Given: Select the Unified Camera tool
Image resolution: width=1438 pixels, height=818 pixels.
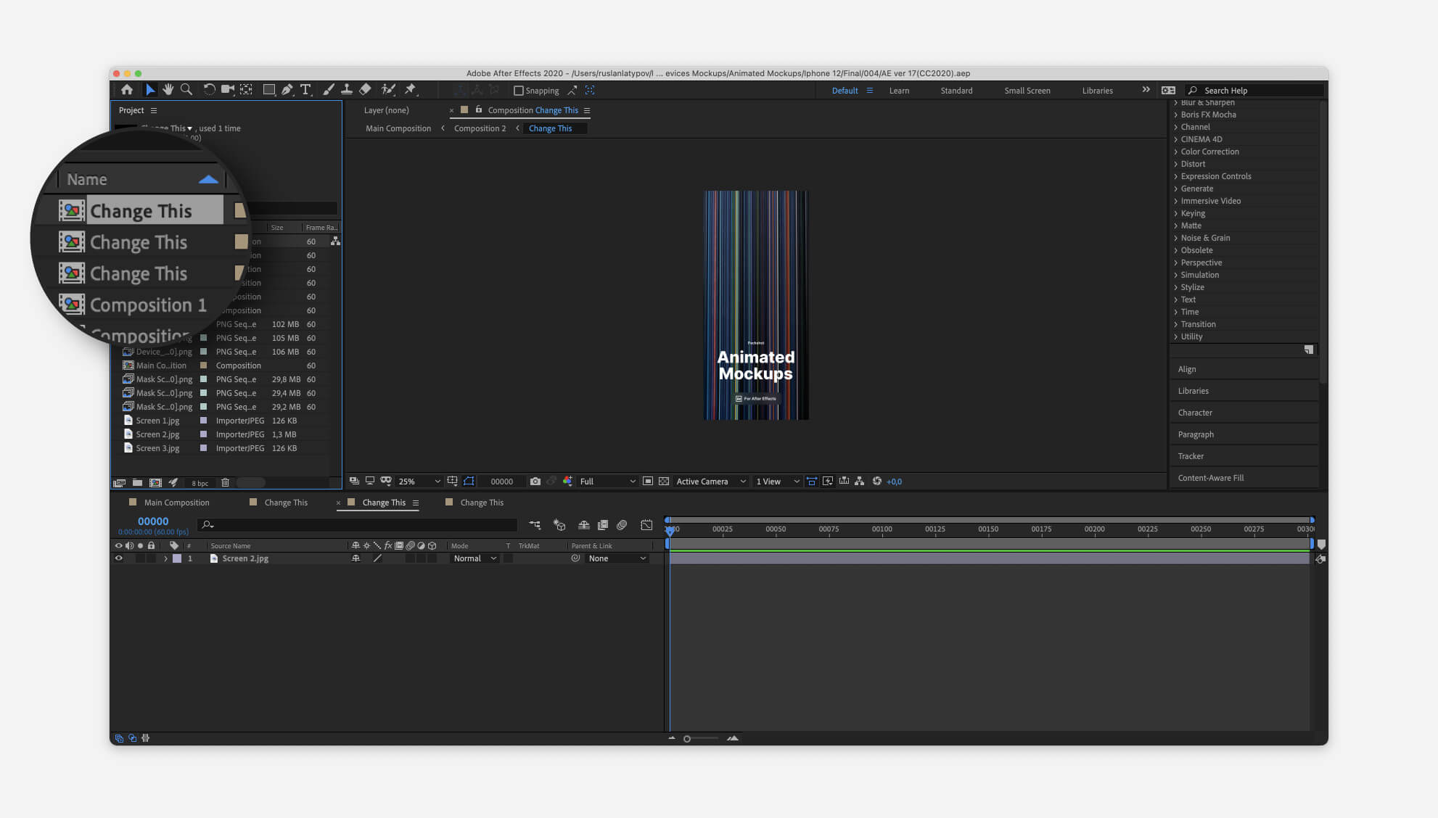Looking at the screenshot, I should coord(228,90).
